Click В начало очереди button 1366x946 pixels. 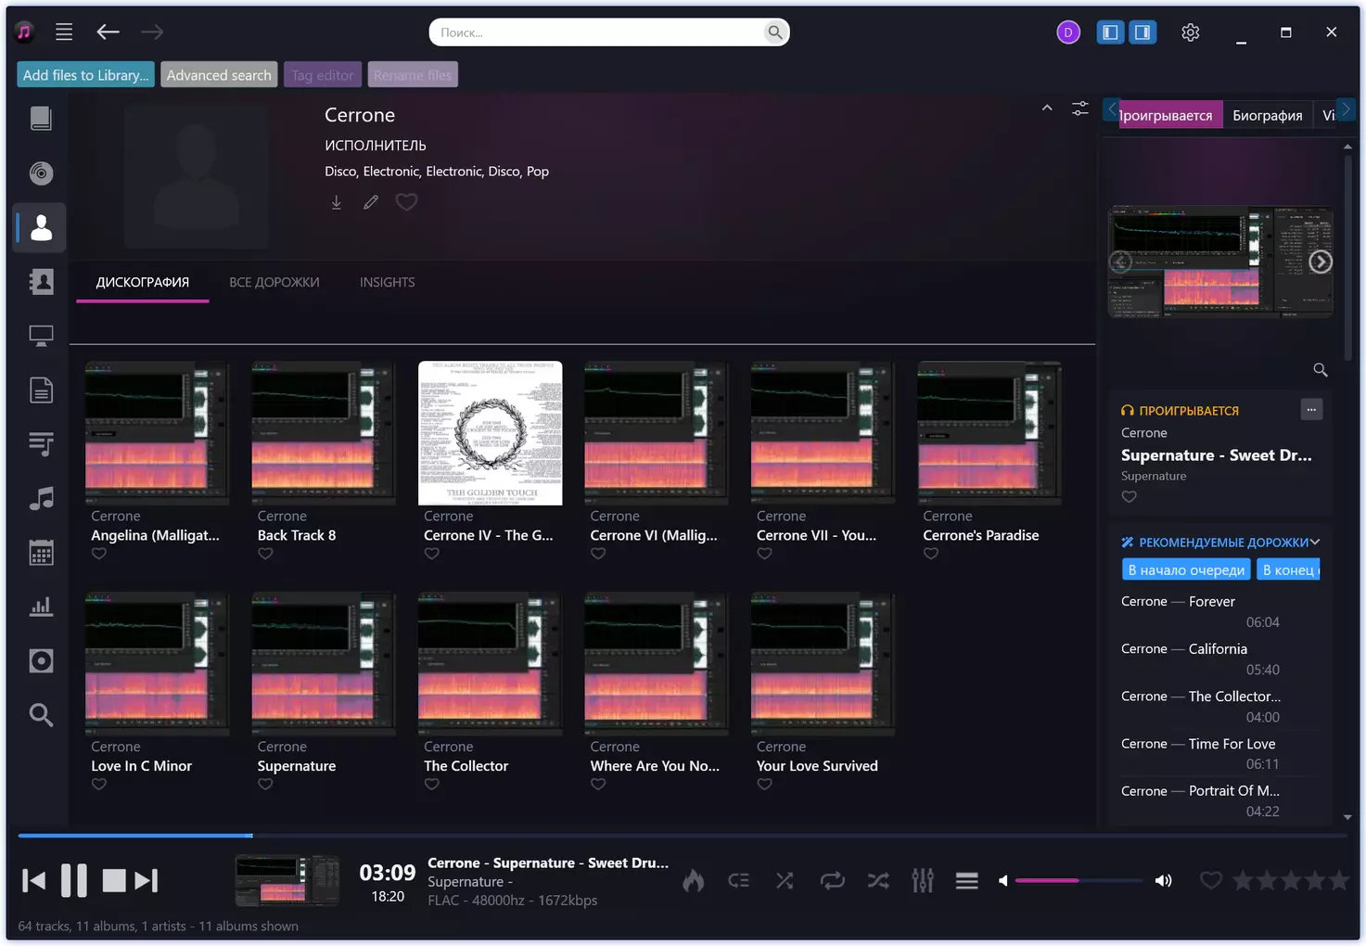pyautogui.click(x=1186, y=569)
